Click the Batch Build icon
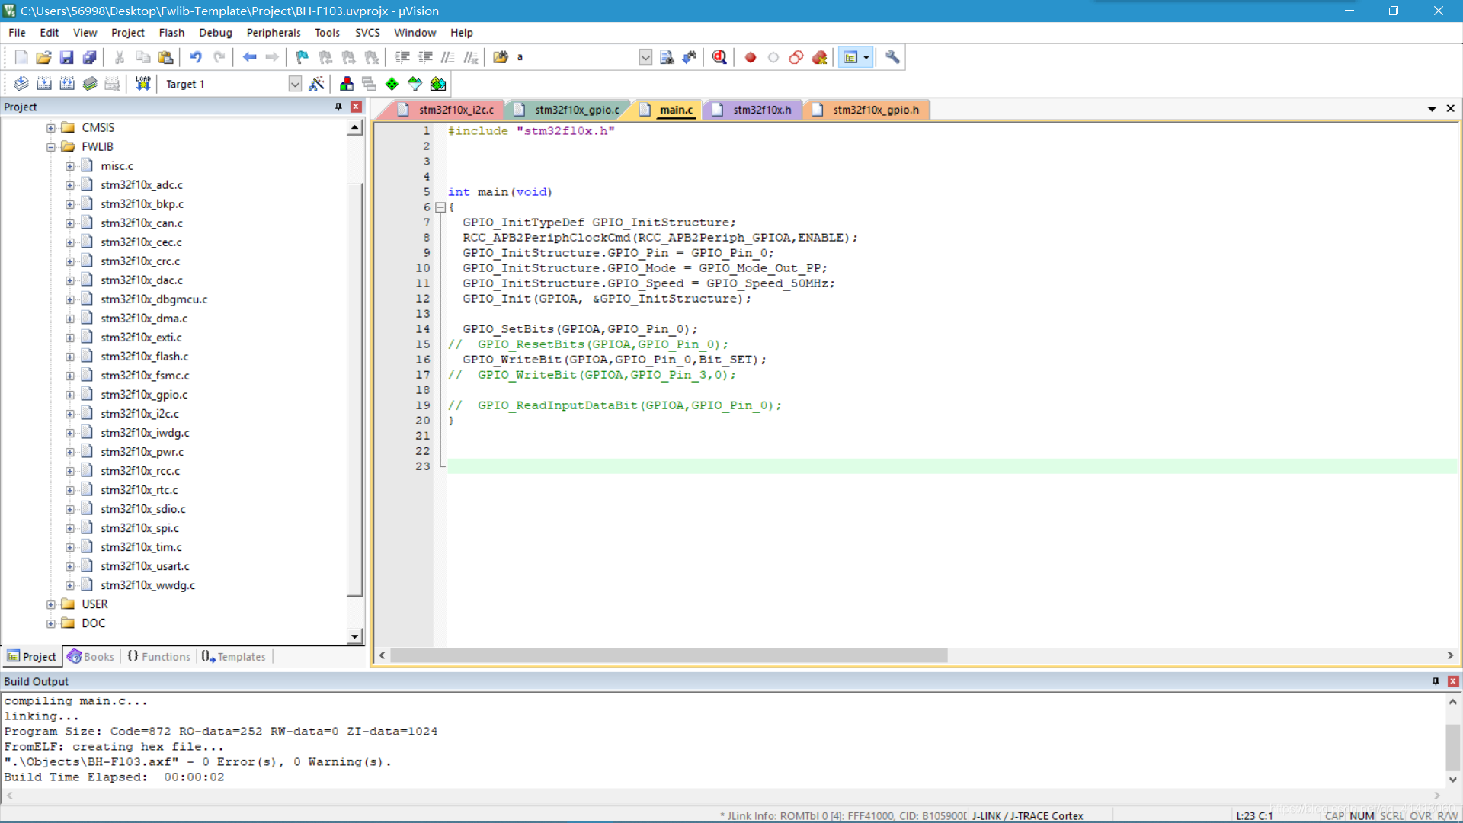1463x823 pixels. click(90, 84)
